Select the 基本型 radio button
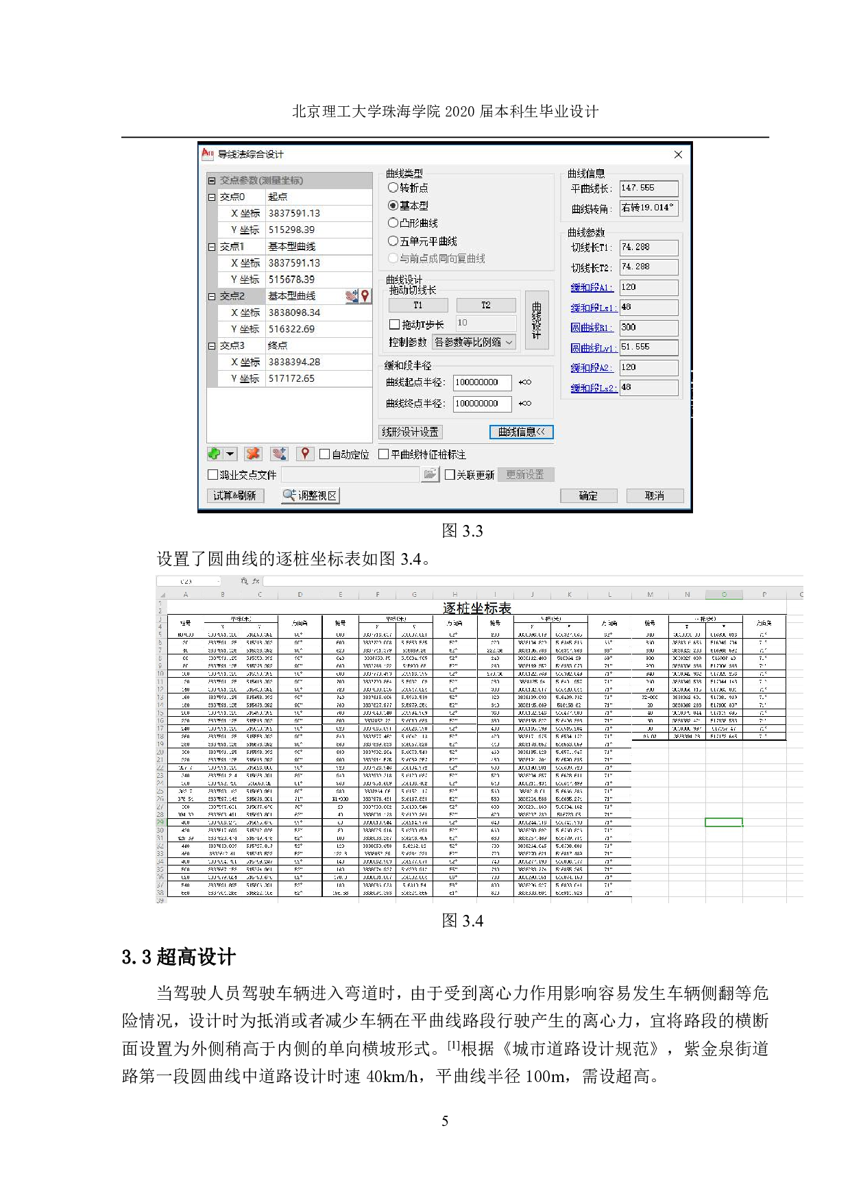The width and height of the screenshot is (850, 1202). tap(393, 206)
